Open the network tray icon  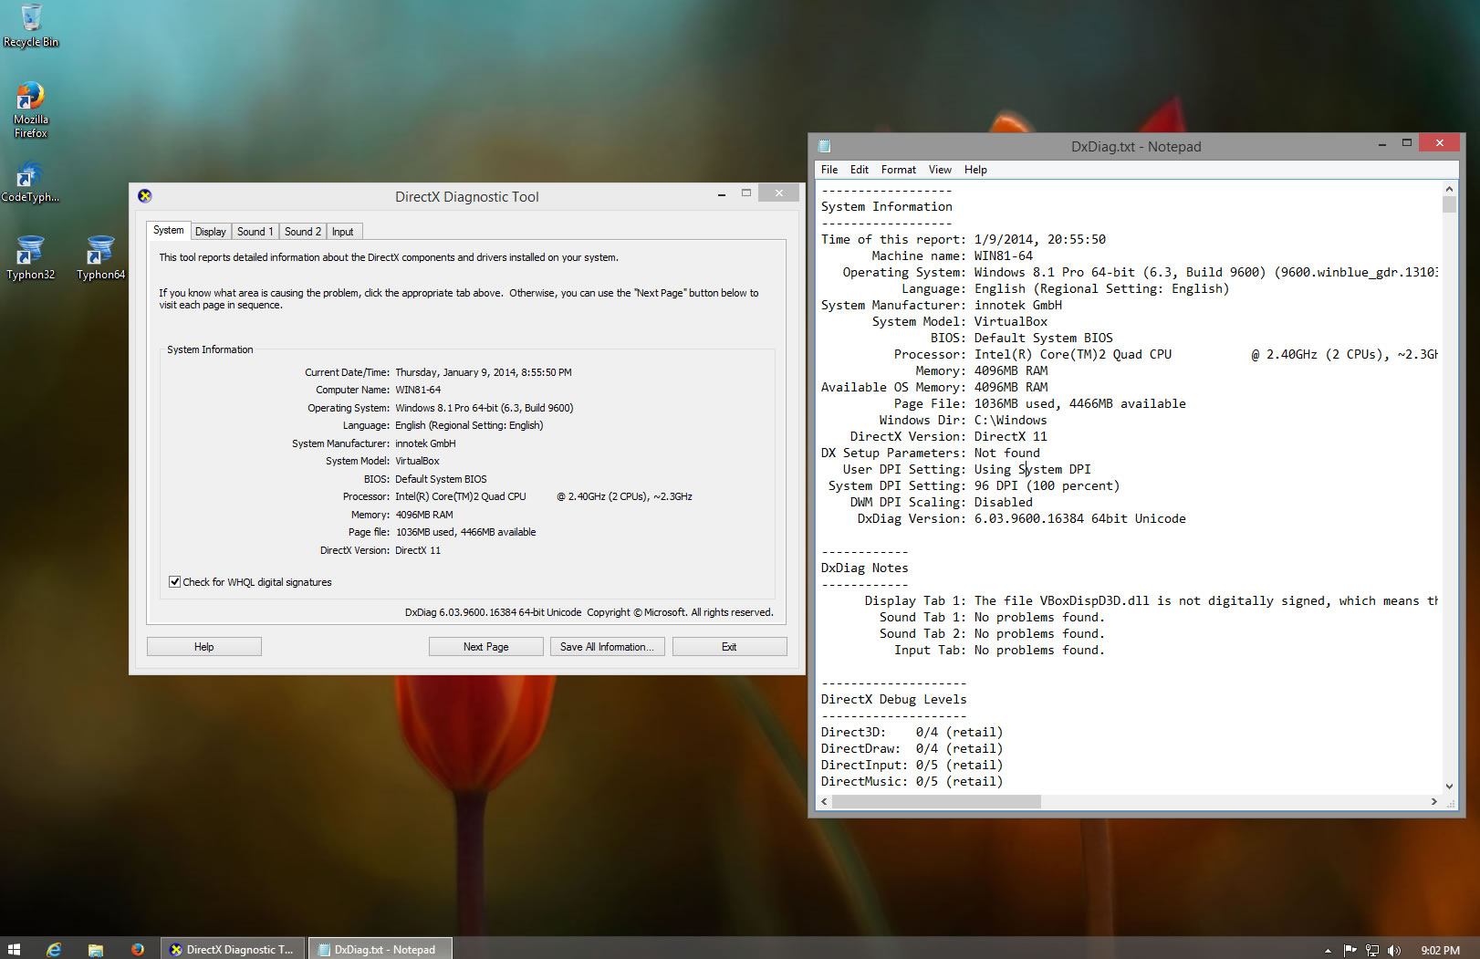coord(1371,950)
